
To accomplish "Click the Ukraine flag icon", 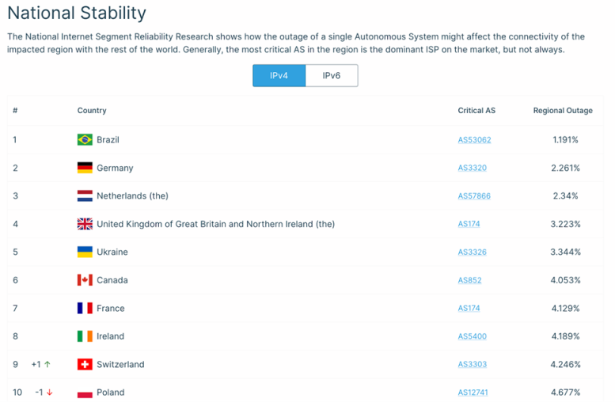I will tap(85, 252).
